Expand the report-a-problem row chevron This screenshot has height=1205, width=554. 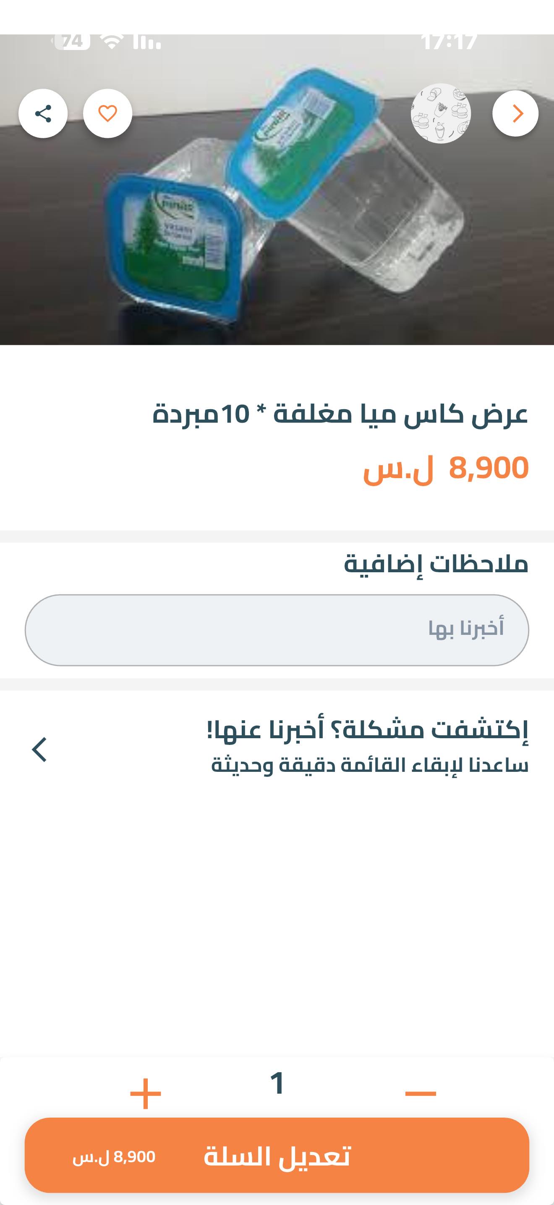[40, 750]
